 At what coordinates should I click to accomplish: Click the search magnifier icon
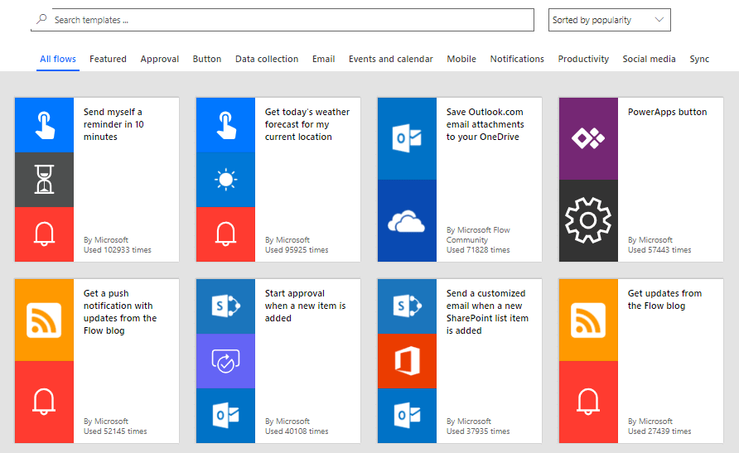pyautogui.click(x=41, y=20)
